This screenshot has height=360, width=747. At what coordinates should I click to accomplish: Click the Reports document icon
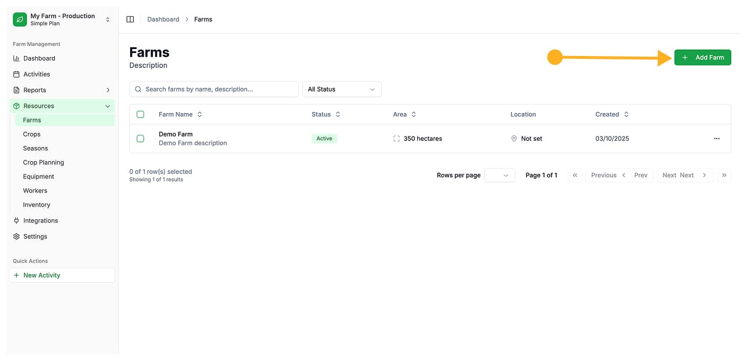(x=16, y=90)
